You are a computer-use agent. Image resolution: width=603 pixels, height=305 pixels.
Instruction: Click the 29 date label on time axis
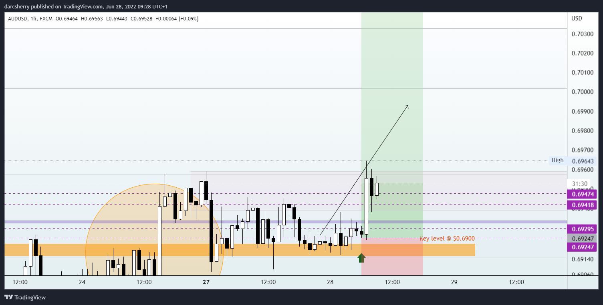454,282
